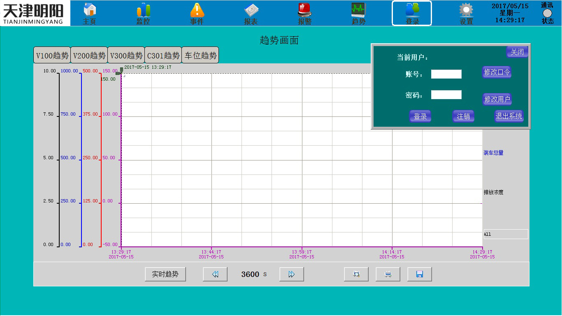The width and height of the screenshot is (562, 316).
Task: Step the trend forward with the right arrow
Action: (291, 274)
